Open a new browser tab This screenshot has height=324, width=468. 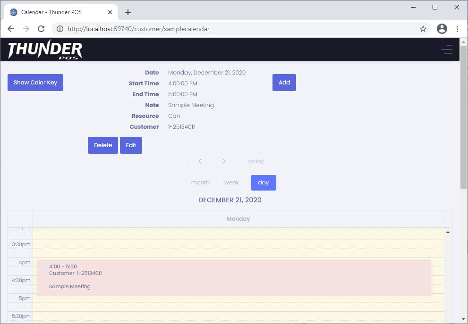pos(128,12)
